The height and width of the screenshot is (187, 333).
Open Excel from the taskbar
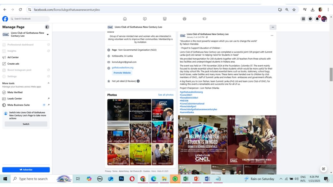[186, 179]
